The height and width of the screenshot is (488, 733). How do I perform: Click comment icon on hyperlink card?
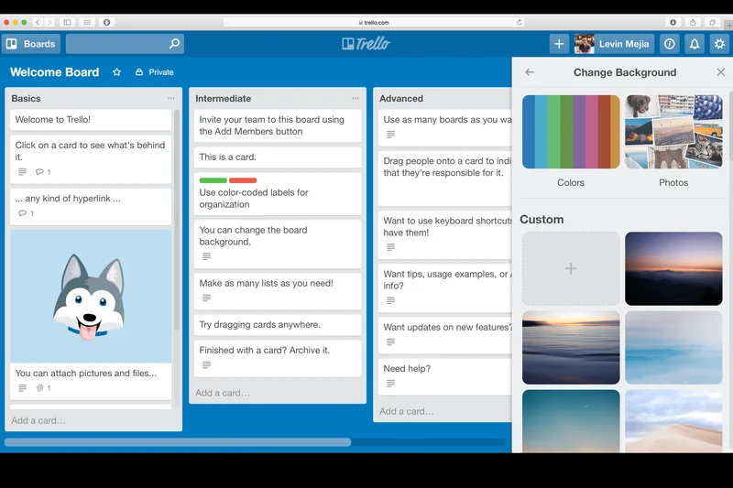tap(22, 213)
